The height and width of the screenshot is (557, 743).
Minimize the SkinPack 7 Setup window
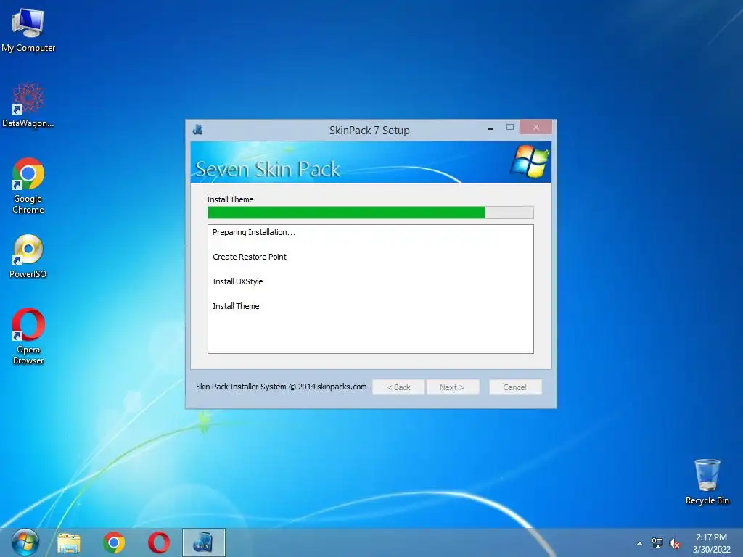pyautogui.click(x=490, y=128)
